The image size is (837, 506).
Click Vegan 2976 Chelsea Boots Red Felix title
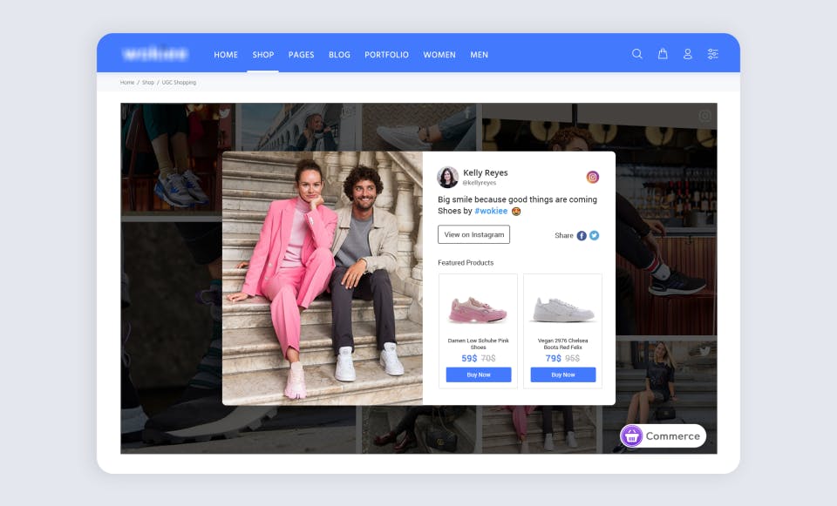[x=562, y=344]
